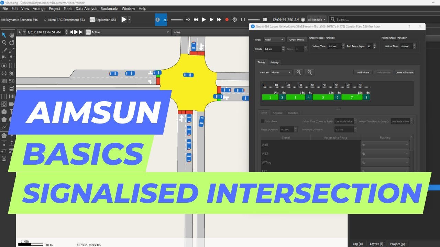Toggle the Interphase checkbox
The image size is (440, 247).
263,121
